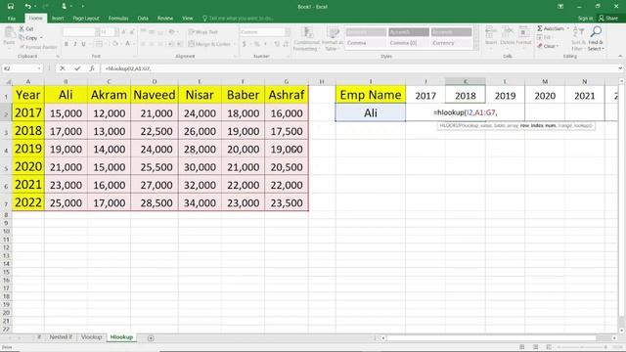Open the Merge & Center dropdown arrow
Viewport: 626px width, 352px height.
235,44
